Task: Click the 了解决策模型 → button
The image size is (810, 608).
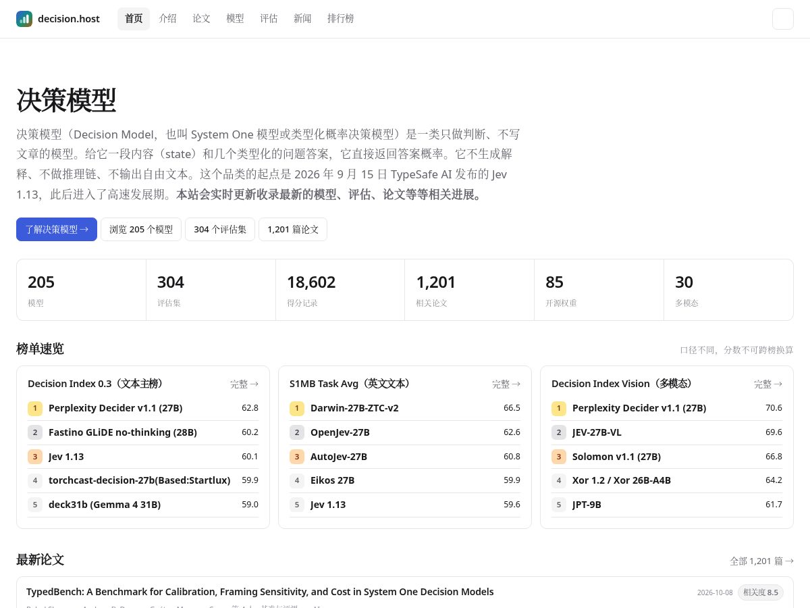Action: (57, 229)
